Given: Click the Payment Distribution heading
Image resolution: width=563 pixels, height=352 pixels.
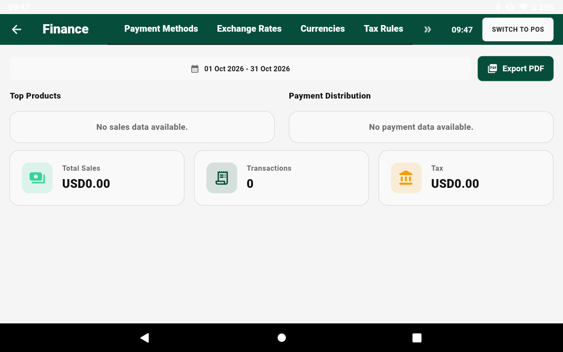Looking at the screenshot, I should (330, 96).
